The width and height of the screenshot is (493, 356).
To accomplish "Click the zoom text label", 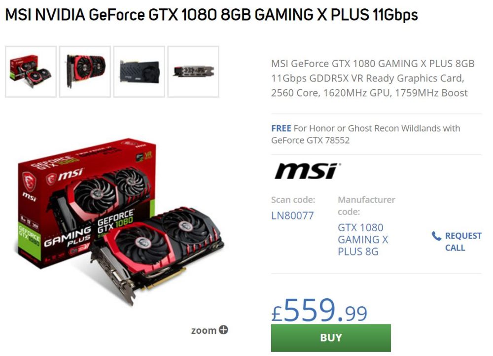I will [x=204, y=330].
